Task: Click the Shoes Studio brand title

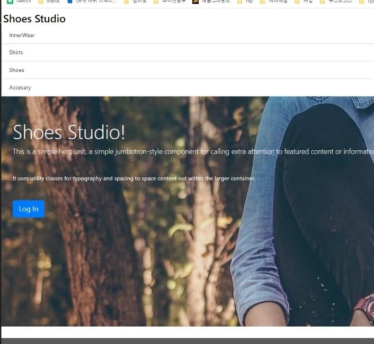Action: 34,19
